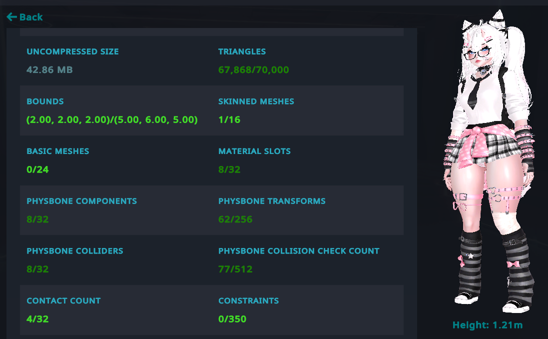The width and height of the screenshot is (548, 339).
Task: Select the 62/256 PhysBone transforms value
Action: 235,219
